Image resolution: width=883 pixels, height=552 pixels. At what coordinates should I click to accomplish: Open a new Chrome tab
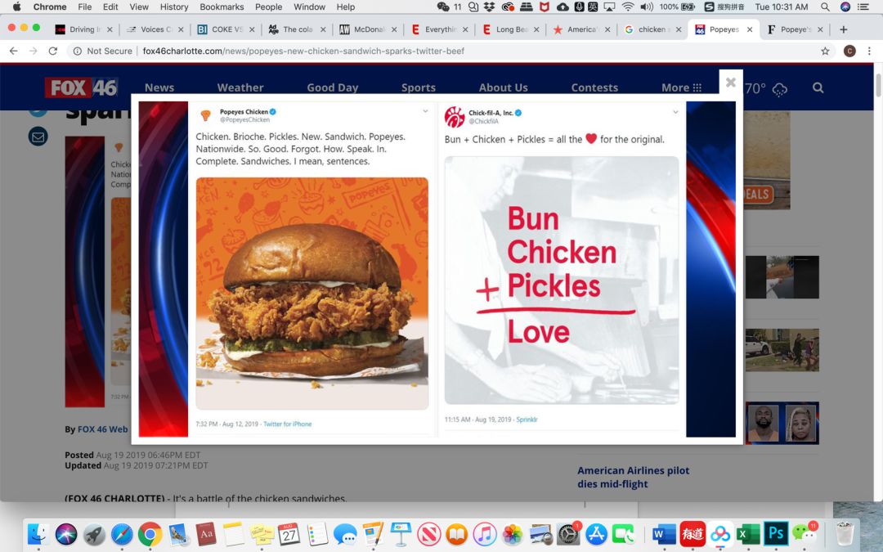(x=843, y=29)
